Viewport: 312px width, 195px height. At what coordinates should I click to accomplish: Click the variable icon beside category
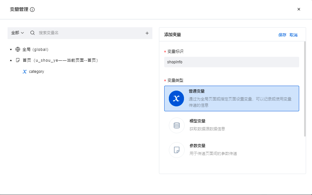tap(25, 72)
